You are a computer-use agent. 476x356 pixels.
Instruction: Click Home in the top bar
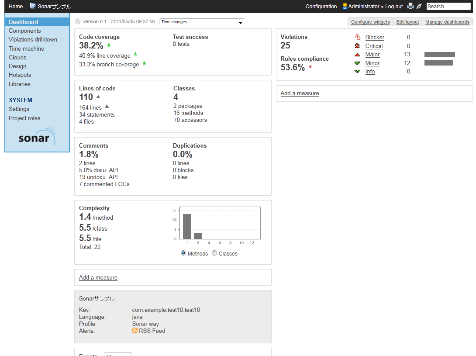coord(16,7)
